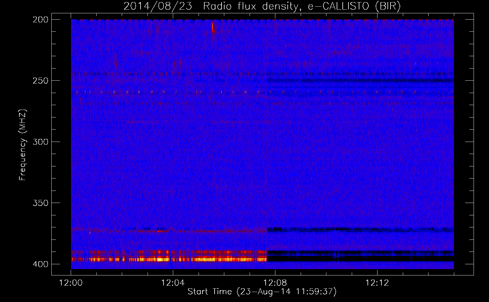
Task: Click the 'Start Time (23-Aug-14 11:59:37)' label
Action: coord(262,292)
